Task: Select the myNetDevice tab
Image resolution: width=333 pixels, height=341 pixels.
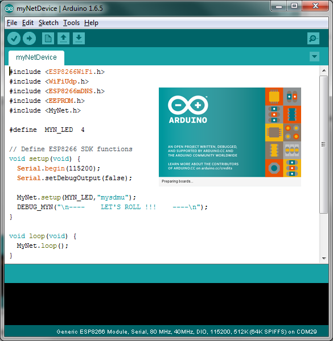Action: coord(36,57)
